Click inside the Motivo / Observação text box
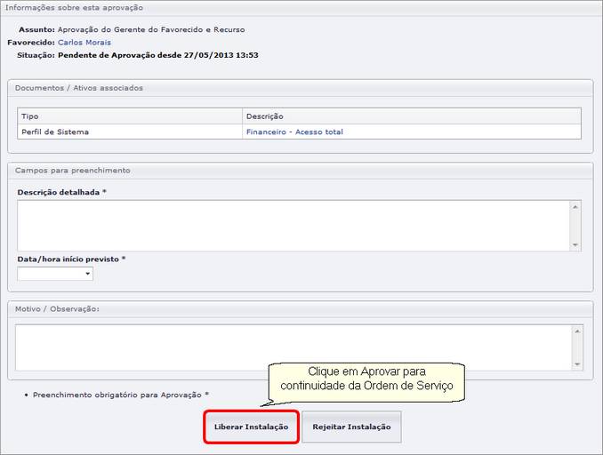603x455 pixels. click(x=293, y=347)
